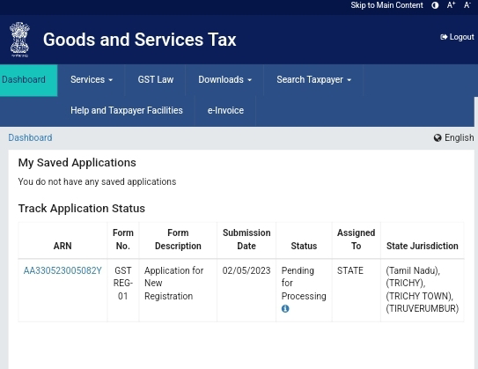
Task: Click the national emblem logo
Action: click(19, 40)
